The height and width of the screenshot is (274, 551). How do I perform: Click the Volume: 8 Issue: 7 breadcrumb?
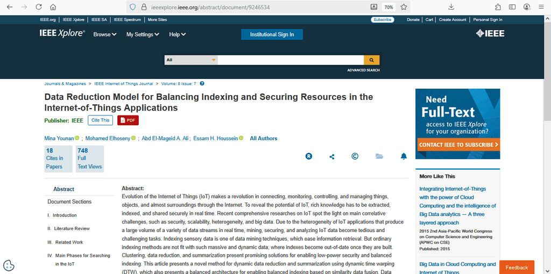click(x=179, y=84)
